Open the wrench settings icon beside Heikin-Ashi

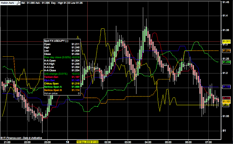(18, 3)
